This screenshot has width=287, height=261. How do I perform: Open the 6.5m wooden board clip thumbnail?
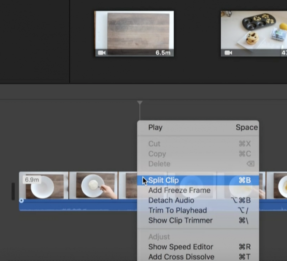click(x=134, y=34)
